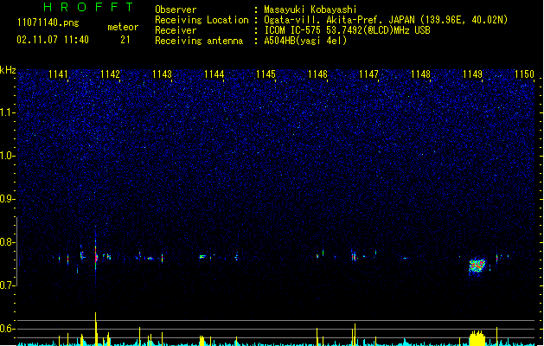The image size is (544, 346).
Task: Click the 1.1 kHz axis label
Action: pos(7,112)
